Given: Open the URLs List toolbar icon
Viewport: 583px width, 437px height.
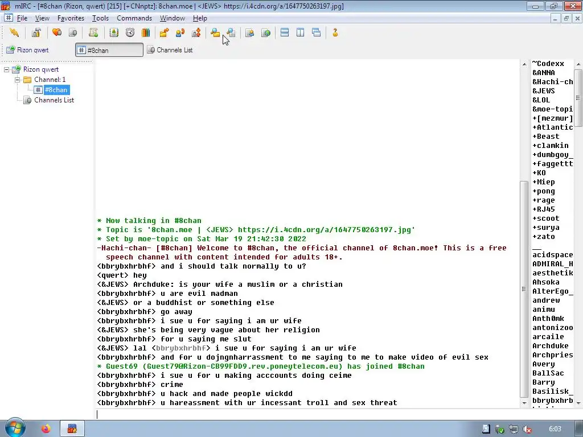Looking at the screenshot, I should [266, 32].
